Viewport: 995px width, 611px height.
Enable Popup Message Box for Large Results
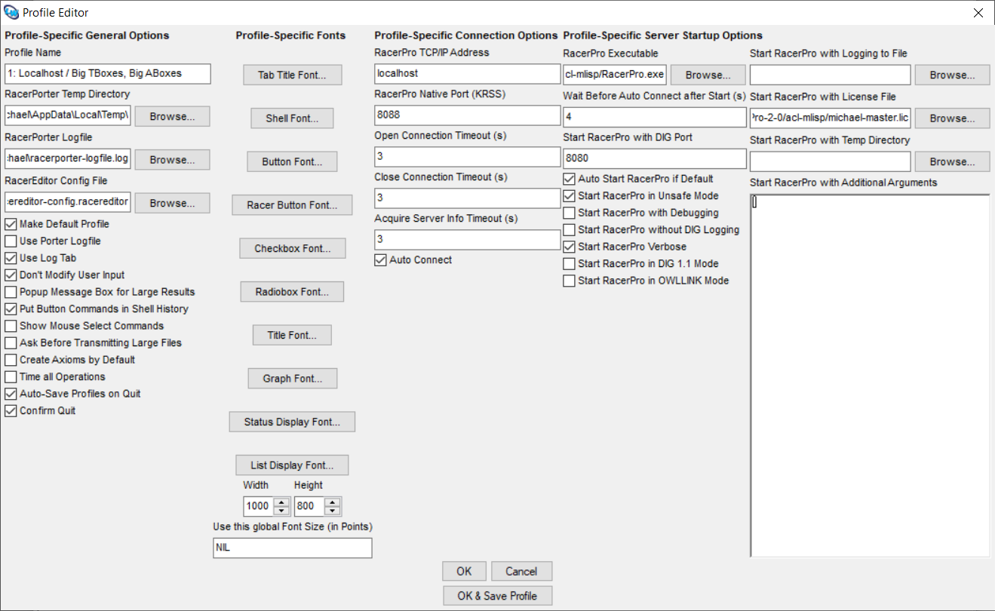(x=11, y=292)
